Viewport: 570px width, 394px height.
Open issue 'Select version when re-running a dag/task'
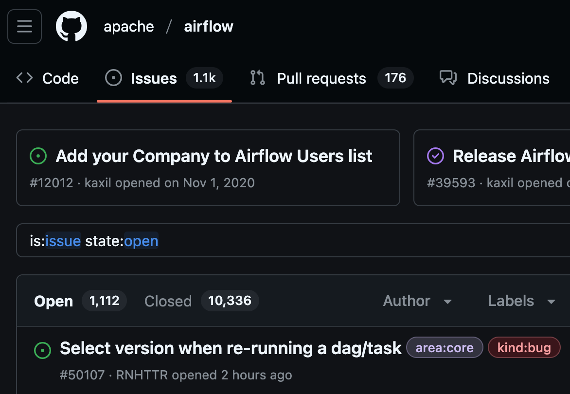tap(231, 348)
